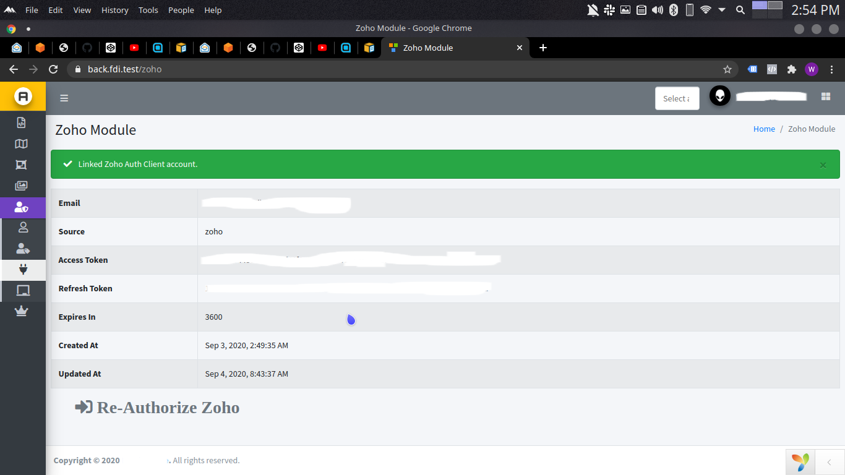Open the Chrome extensions puzzle icon
This screenshot has height=475, width=845.
pyautogui.click(x=791, y=69)
